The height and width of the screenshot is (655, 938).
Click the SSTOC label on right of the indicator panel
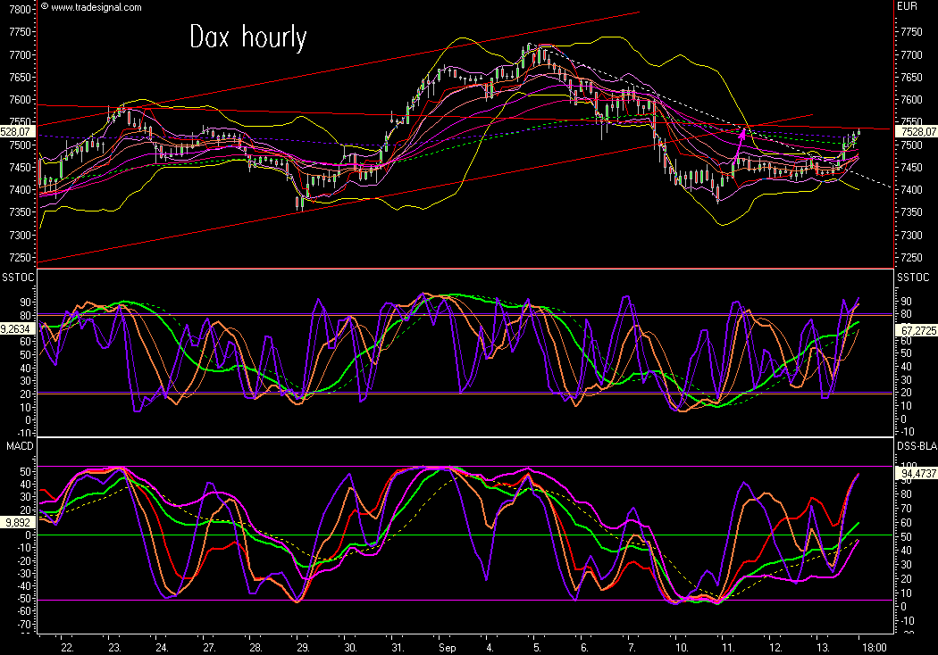[912, 278]
